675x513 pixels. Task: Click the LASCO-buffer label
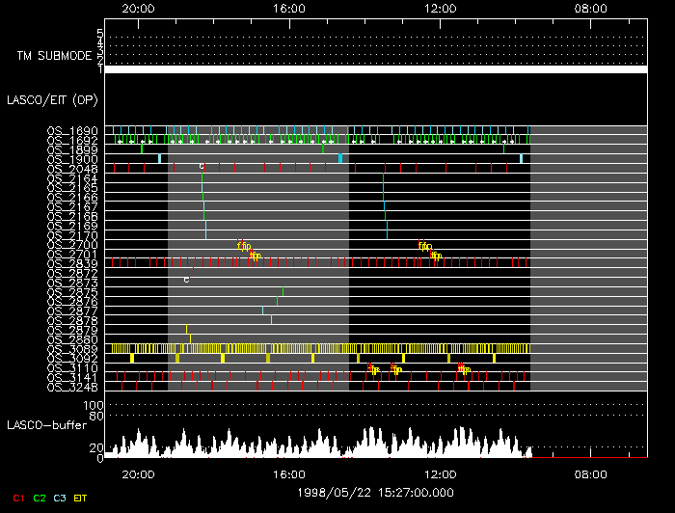click(47, 425)
